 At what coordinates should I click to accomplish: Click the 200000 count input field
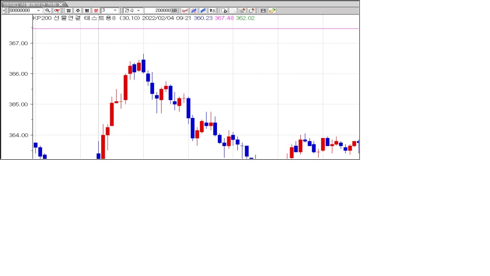(157, 10)
